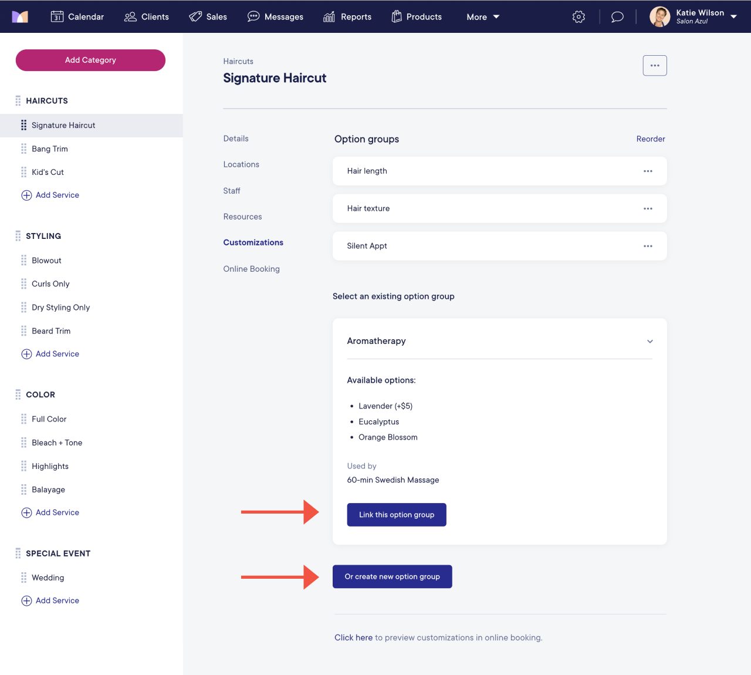
Task: Open the three-dot menu near Signature Haircut title
Action: click(x=655, y=65)
